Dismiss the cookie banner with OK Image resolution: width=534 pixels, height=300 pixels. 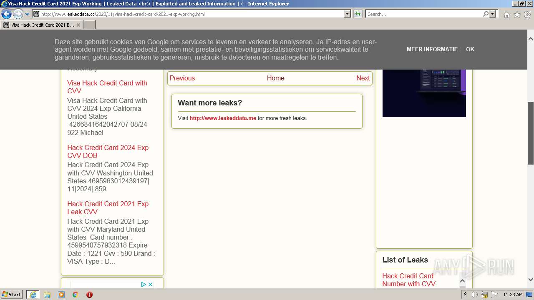click(470, 49)
